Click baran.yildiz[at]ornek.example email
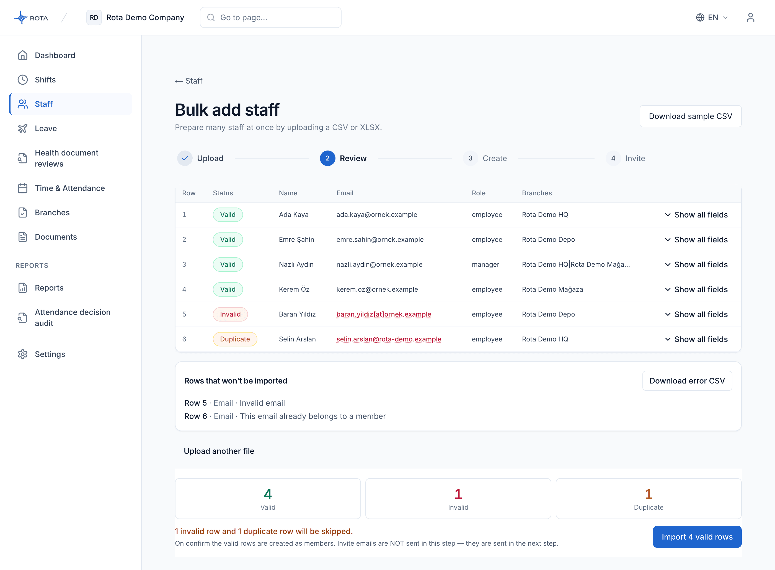Screen dimensions: 775x570 pyautogui.click(x=384, y=314)
